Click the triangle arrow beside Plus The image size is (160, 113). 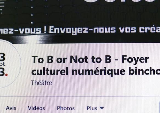(102, 108)
